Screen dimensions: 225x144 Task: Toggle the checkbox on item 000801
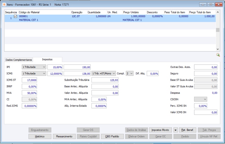point(15,16)
